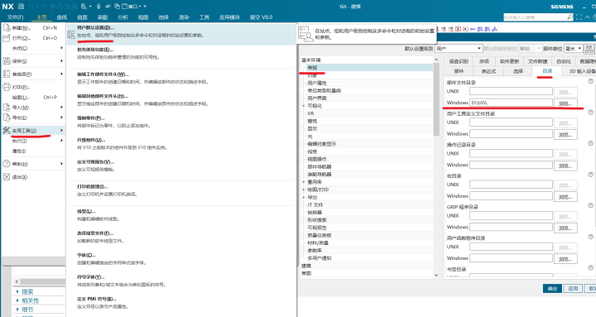Click the 保存(S) disk icon in the file menu
The height and width of the screenshot is (317, 596).
coord(7,60)
